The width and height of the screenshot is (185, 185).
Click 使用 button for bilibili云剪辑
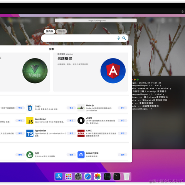point(123,155)
